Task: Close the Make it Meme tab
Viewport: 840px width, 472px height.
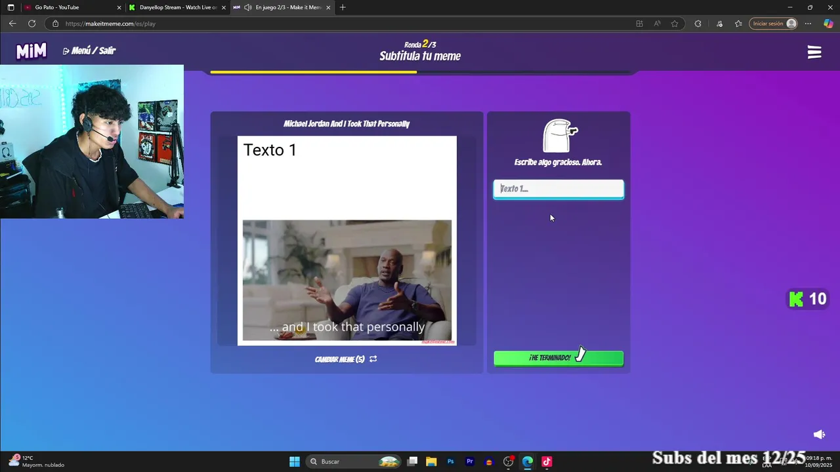Action: [x=328, y=7]
